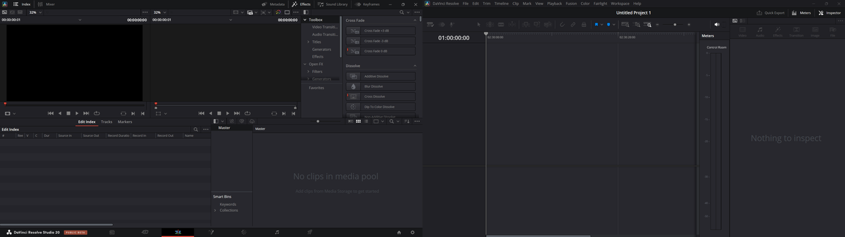The height and width of the screenshot is (237, 845).
Task: Open the Playback menu
Action: click(555, 3)
